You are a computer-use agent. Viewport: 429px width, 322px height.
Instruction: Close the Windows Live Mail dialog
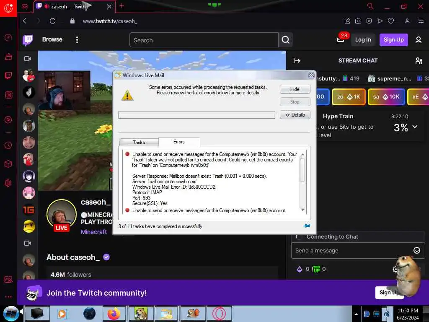[x=311, y=75]
